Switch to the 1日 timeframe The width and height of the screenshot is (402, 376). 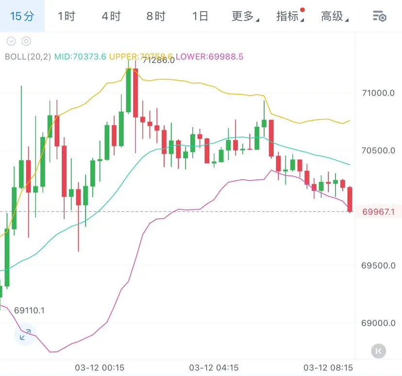point(200,16)
